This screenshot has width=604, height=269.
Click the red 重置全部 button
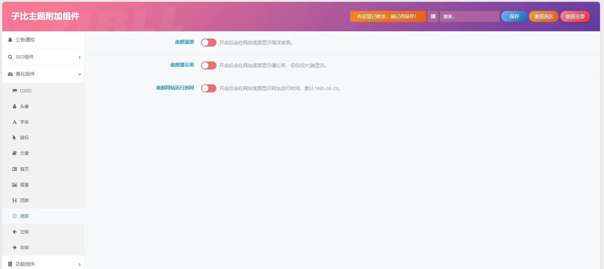point(575,16)
